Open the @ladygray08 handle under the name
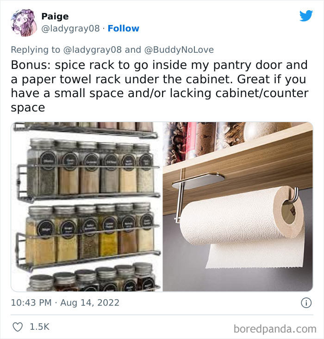 click(x=70, y=28)
